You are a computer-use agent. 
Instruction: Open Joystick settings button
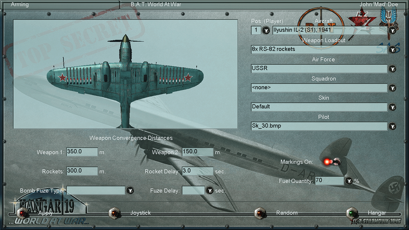(x=114, y=213)
